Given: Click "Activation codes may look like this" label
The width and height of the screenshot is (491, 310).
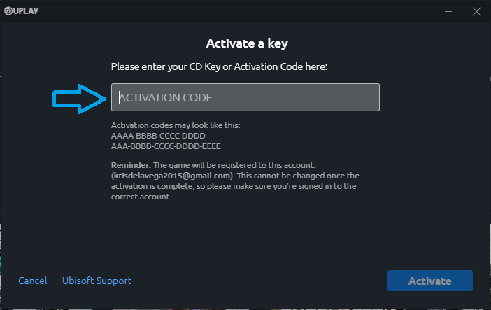Looking at the screenshot, I should 176,126.
